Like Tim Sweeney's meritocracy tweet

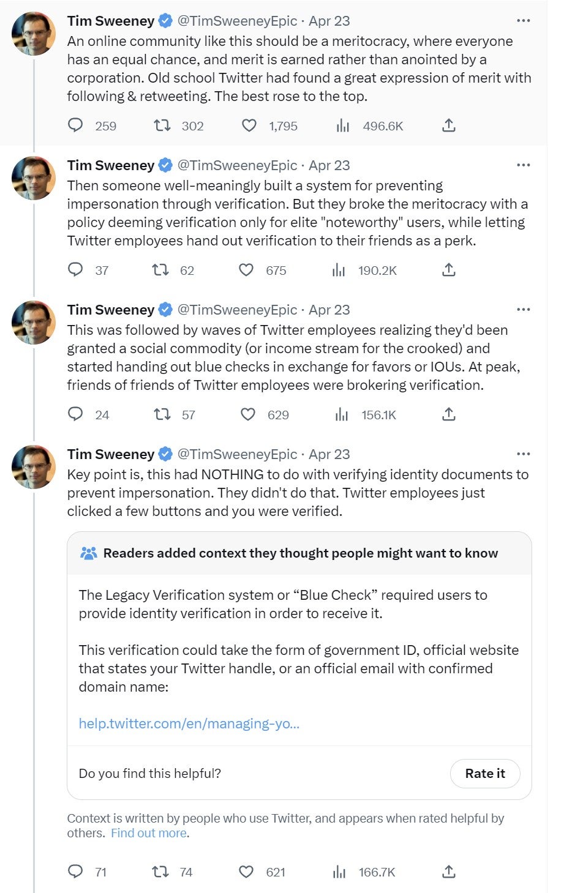click(x=249, y=126)
